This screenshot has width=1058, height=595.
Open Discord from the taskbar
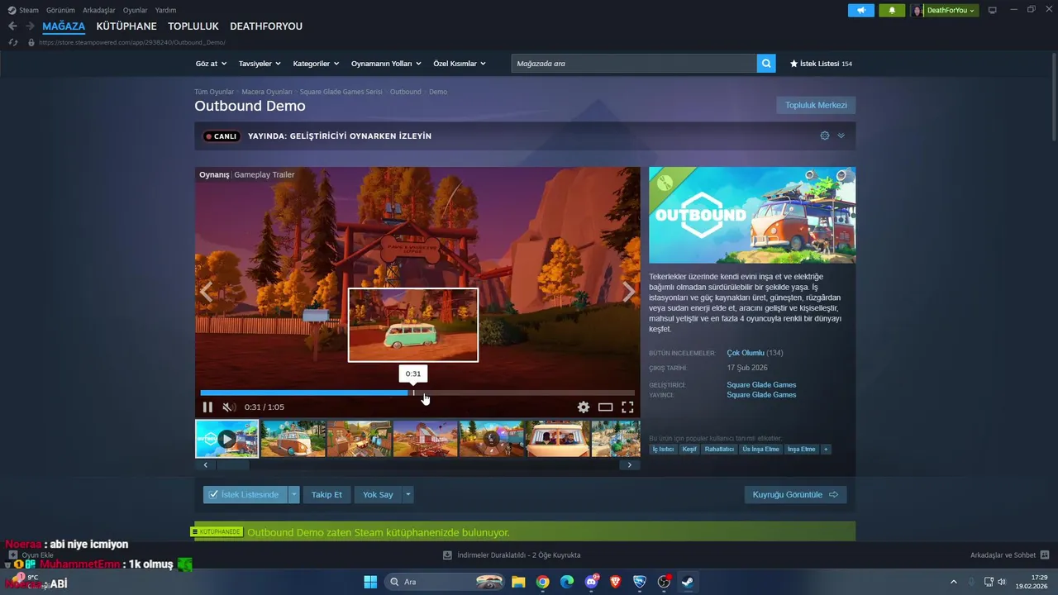[x=592, y=582]
